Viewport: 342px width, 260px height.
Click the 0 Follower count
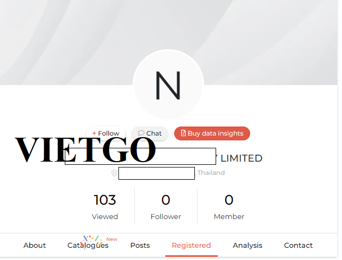166,206
